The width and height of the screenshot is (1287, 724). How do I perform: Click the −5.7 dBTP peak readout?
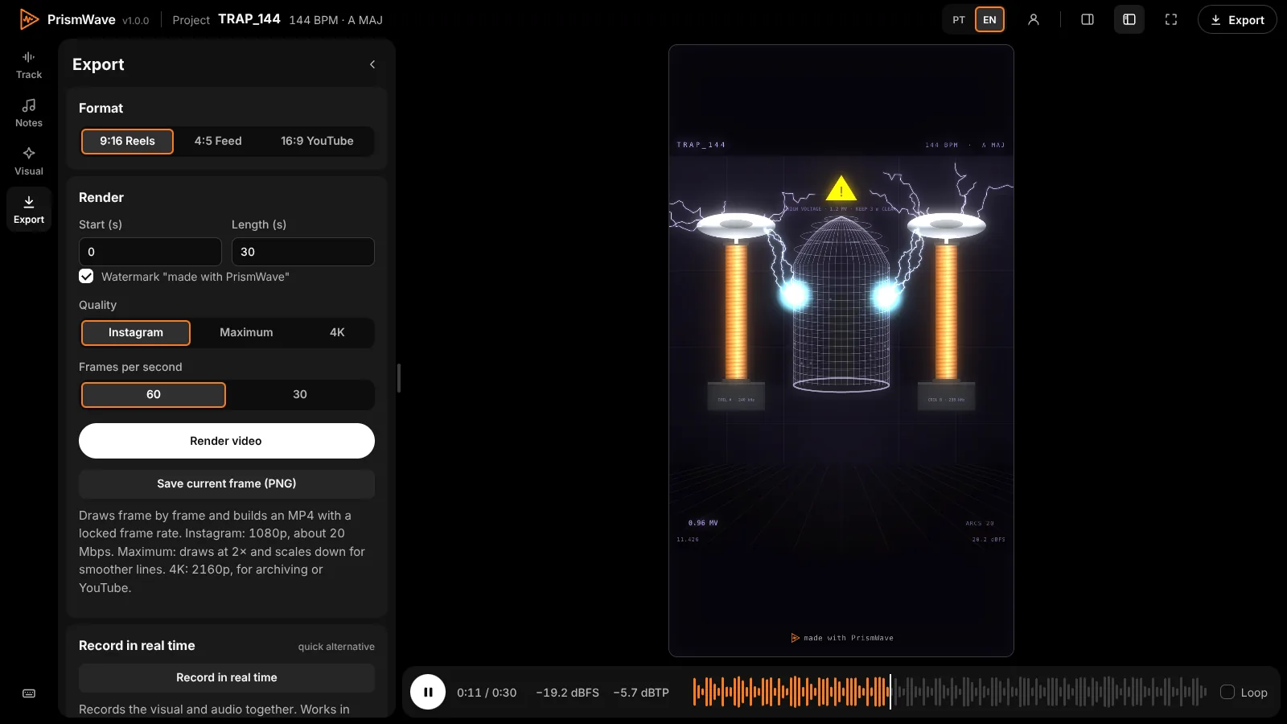(641, 693)
